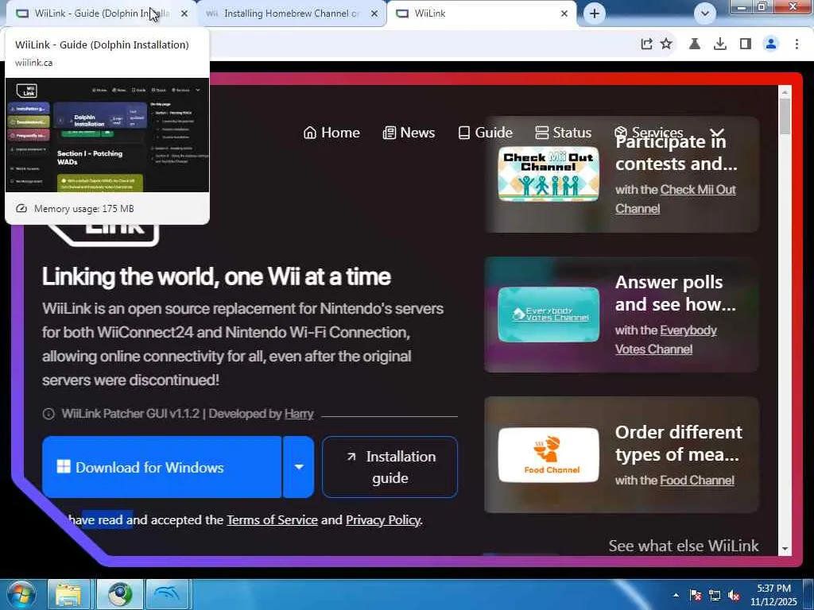This screenshot has height=610, width=814.
Task: Open News in WiiLink navigation
Action: click(409, 133)
